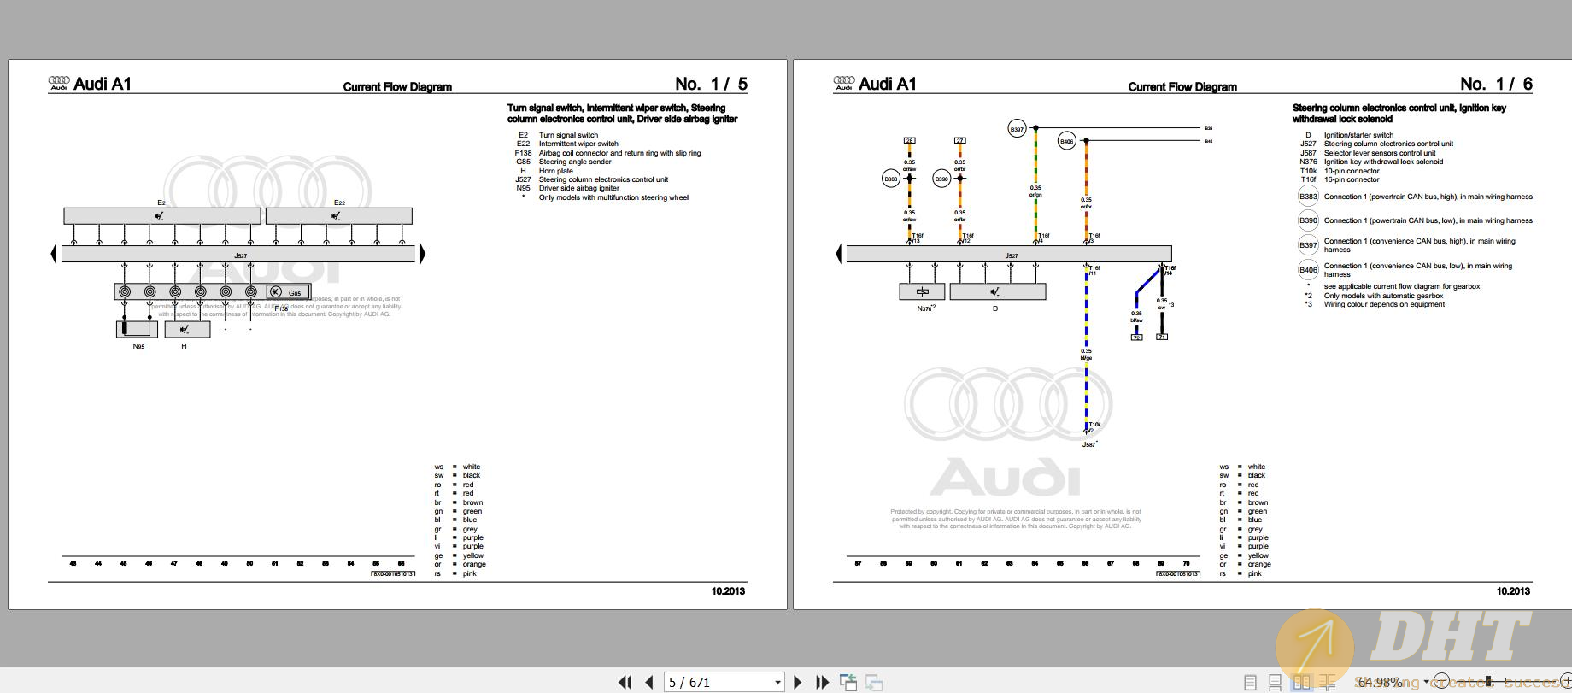Viewport: 1572px width, 693px height.
Task: Open the zoom percentage dropdown
Action: (1426, 681)
